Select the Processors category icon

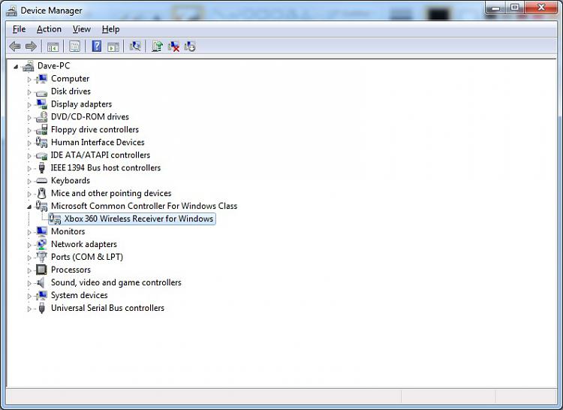(x=41, y=270)
